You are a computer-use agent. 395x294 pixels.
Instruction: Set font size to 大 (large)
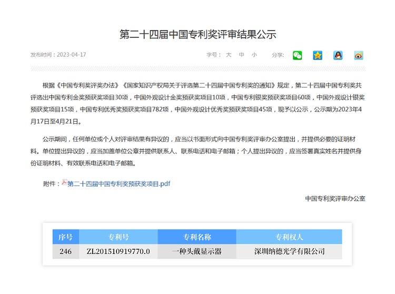pyautogui.click(x=229, y=55)
